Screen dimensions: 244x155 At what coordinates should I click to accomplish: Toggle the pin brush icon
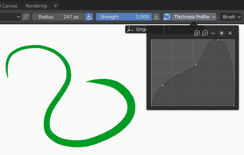(26, 17)
